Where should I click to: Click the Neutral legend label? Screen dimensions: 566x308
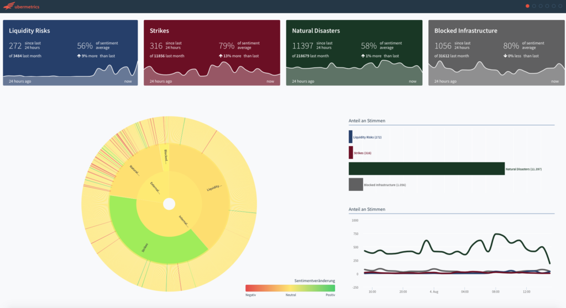291,295
